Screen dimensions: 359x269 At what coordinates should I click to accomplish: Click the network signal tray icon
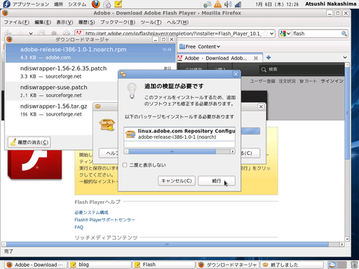(238, 4)
